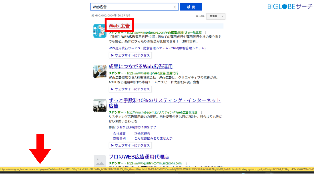This screenshot has height=175, width=314.
Task: Open プロのWEB広告運用代理店 result title
Action: point(139,157)
